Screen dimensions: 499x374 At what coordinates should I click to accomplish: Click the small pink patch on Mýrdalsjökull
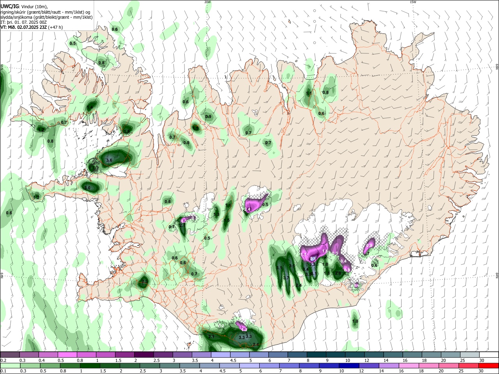[x=241, y=326]
